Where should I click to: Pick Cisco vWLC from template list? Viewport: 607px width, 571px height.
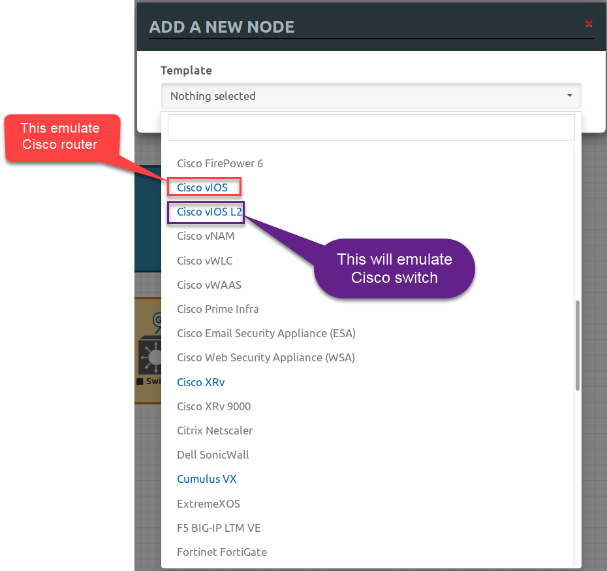pos(204,261)
